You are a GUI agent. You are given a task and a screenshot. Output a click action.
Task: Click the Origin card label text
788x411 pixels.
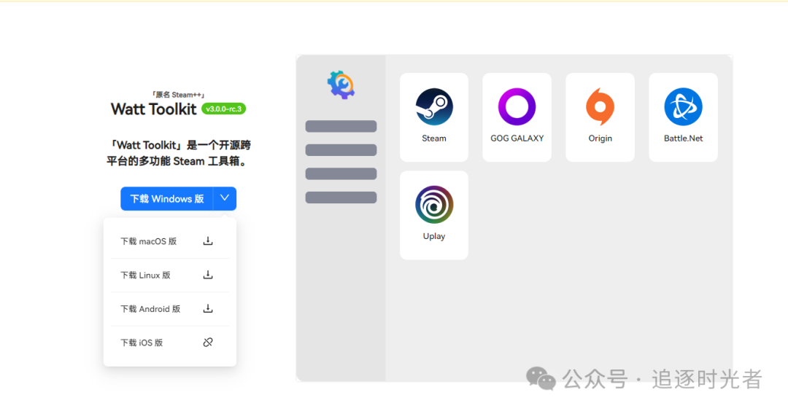[x=600, y=138]
